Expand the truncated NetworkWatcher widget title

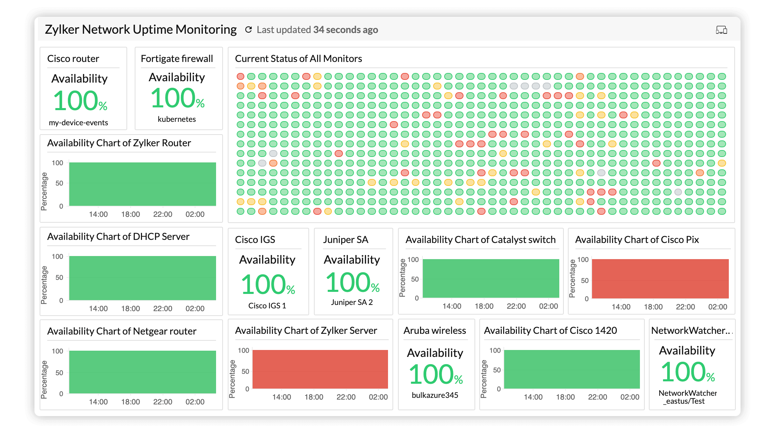pyautogui.click(x=692, y=330)
